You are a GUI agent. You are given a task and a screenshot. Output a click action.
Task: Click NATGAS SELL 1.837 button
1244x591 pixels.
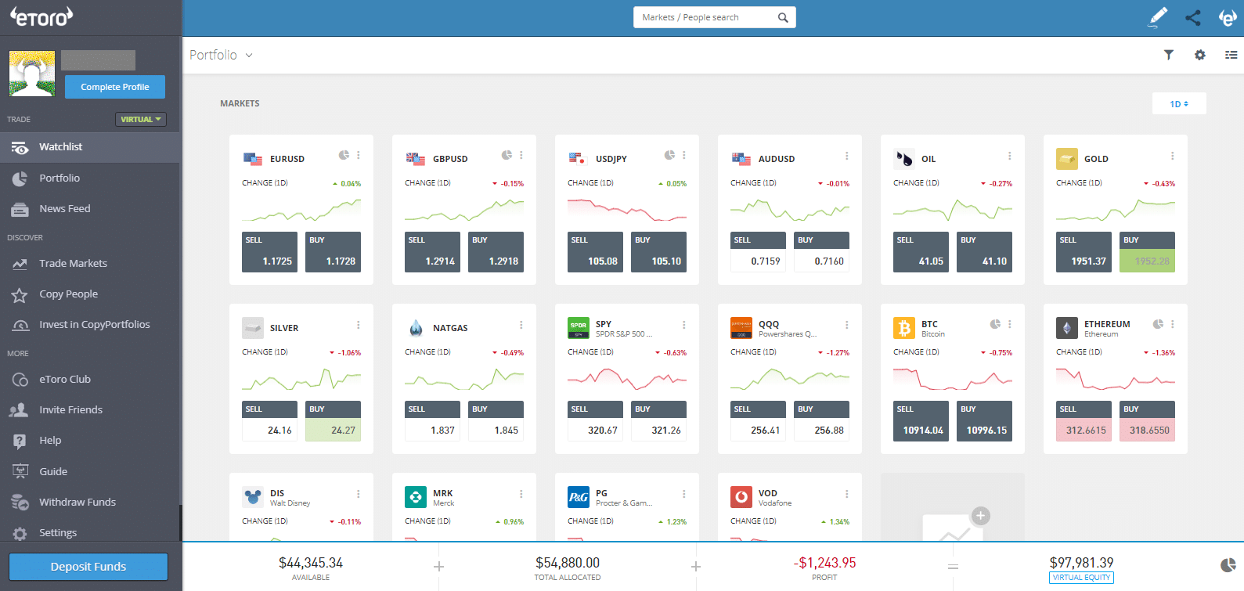coord(432,421)
